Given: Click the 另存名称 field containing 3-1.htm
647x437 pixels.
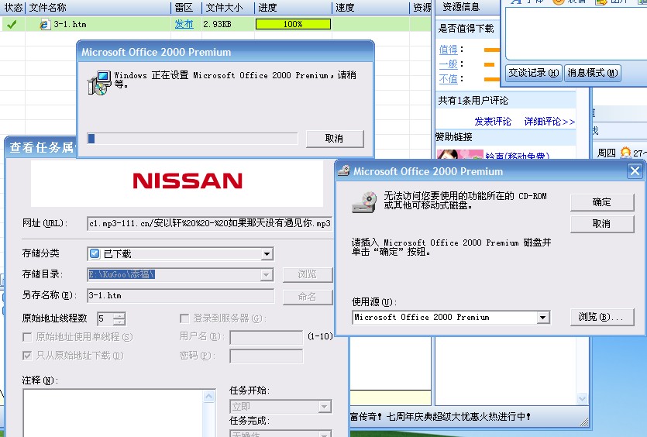Looking at the screenshot, I should (181, 295).
